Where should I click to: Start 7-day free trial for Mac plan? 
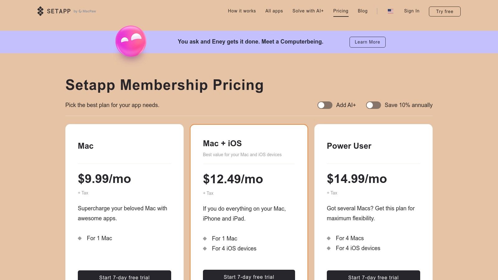tap(125, 276)
